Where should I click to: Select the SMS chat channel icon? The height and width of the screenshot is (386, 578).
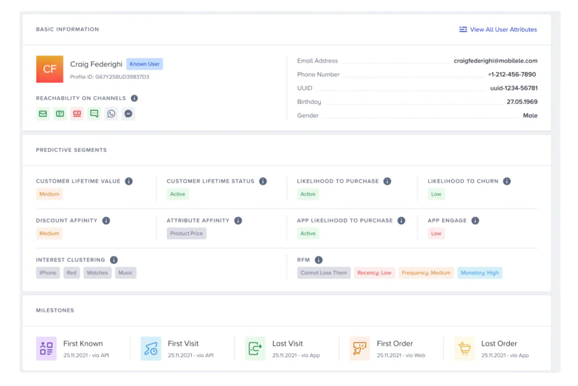coord(94,113)
